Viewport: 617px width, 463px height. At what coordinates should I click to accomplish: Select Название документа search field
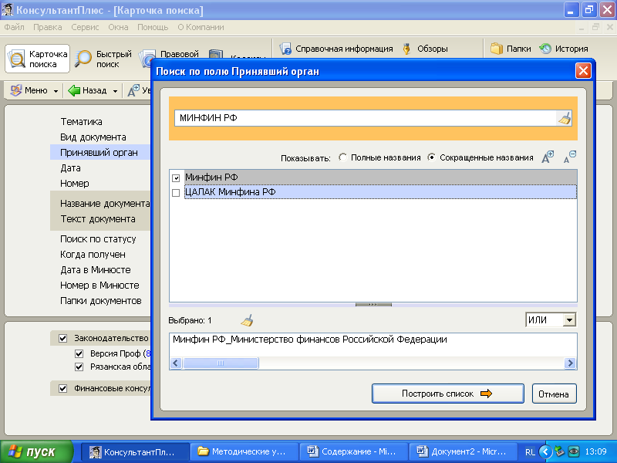point(105,204)
